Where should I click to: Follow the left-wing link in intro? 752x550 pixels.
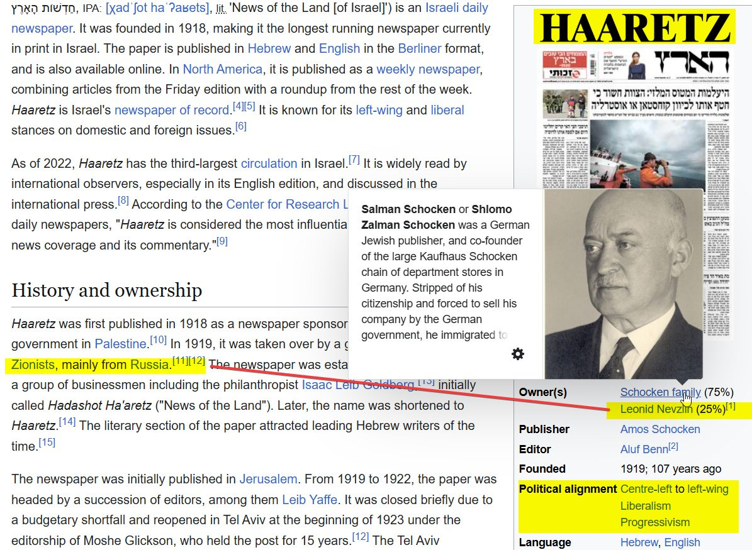pyautogui.click(x=379, y=110)
